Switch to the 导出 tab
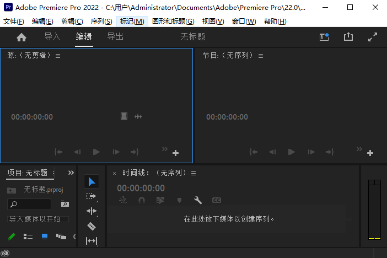The image size is (387, 258). [x=115, y=37]
